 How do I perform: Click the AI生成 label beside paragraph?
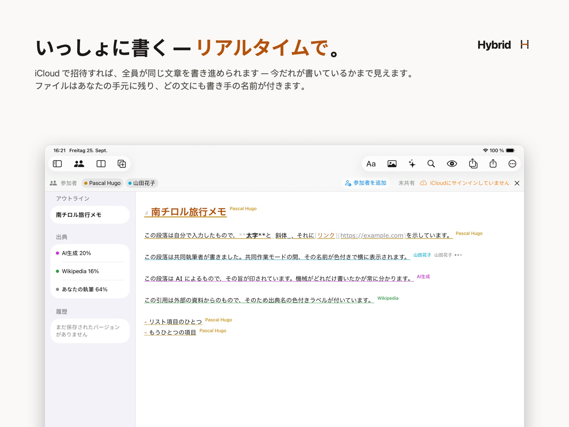(423, 276)
